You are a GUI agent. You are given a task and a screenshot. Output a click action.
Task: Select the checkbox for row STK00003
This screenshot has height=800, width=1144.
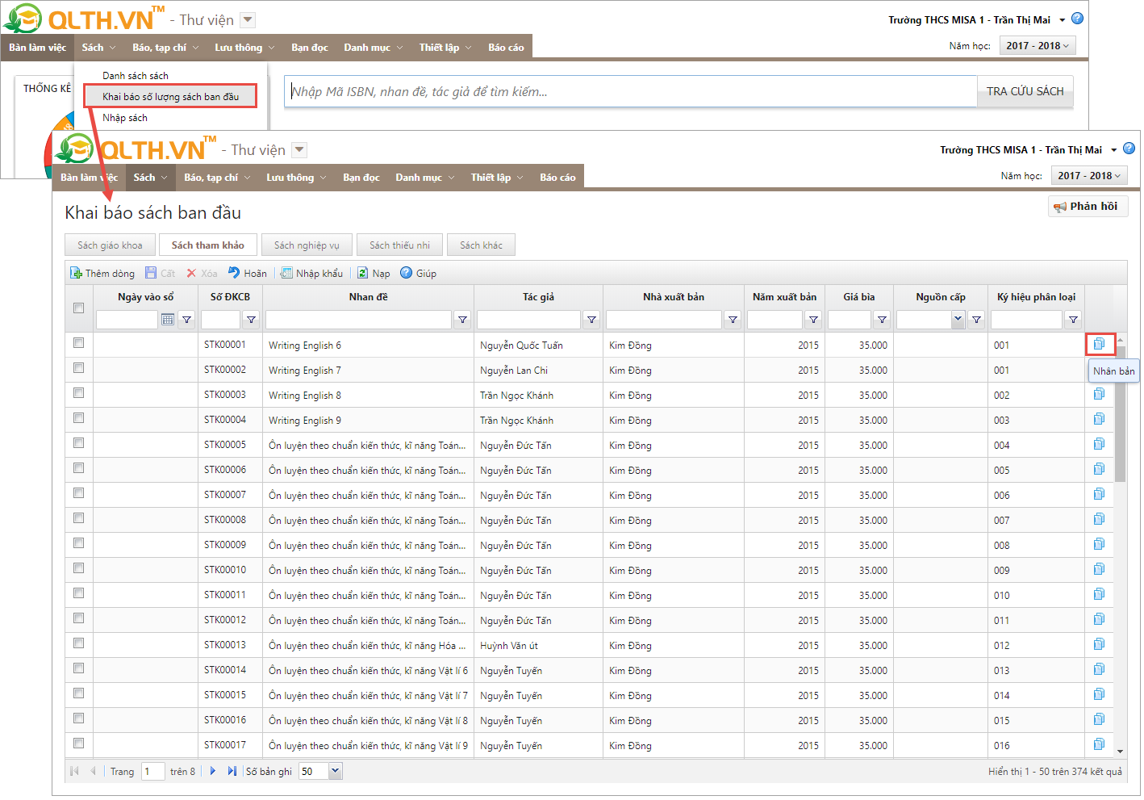(x=78, y=393)
